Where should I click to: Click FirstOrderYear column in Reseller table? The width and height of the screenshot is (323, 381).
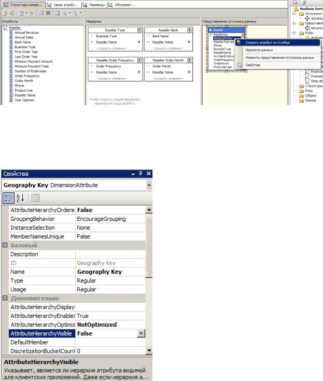tap(223, 67)
